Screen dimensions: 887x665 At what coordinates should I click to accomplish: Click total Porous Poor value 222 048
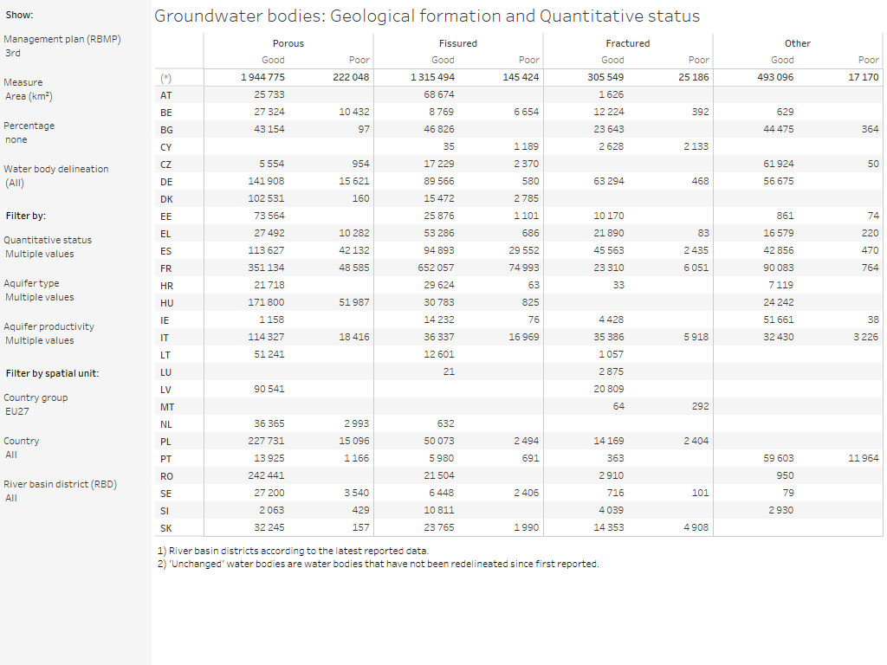click(x=351, y=77)
